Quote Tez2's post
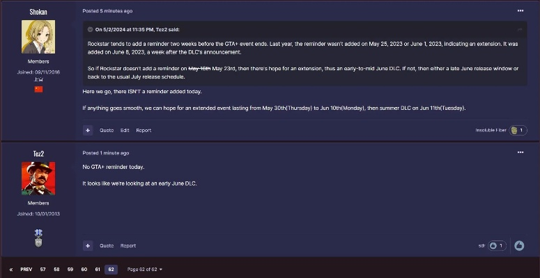The height and width of the screenshot is (278, 540). click(x=106, y=245)
